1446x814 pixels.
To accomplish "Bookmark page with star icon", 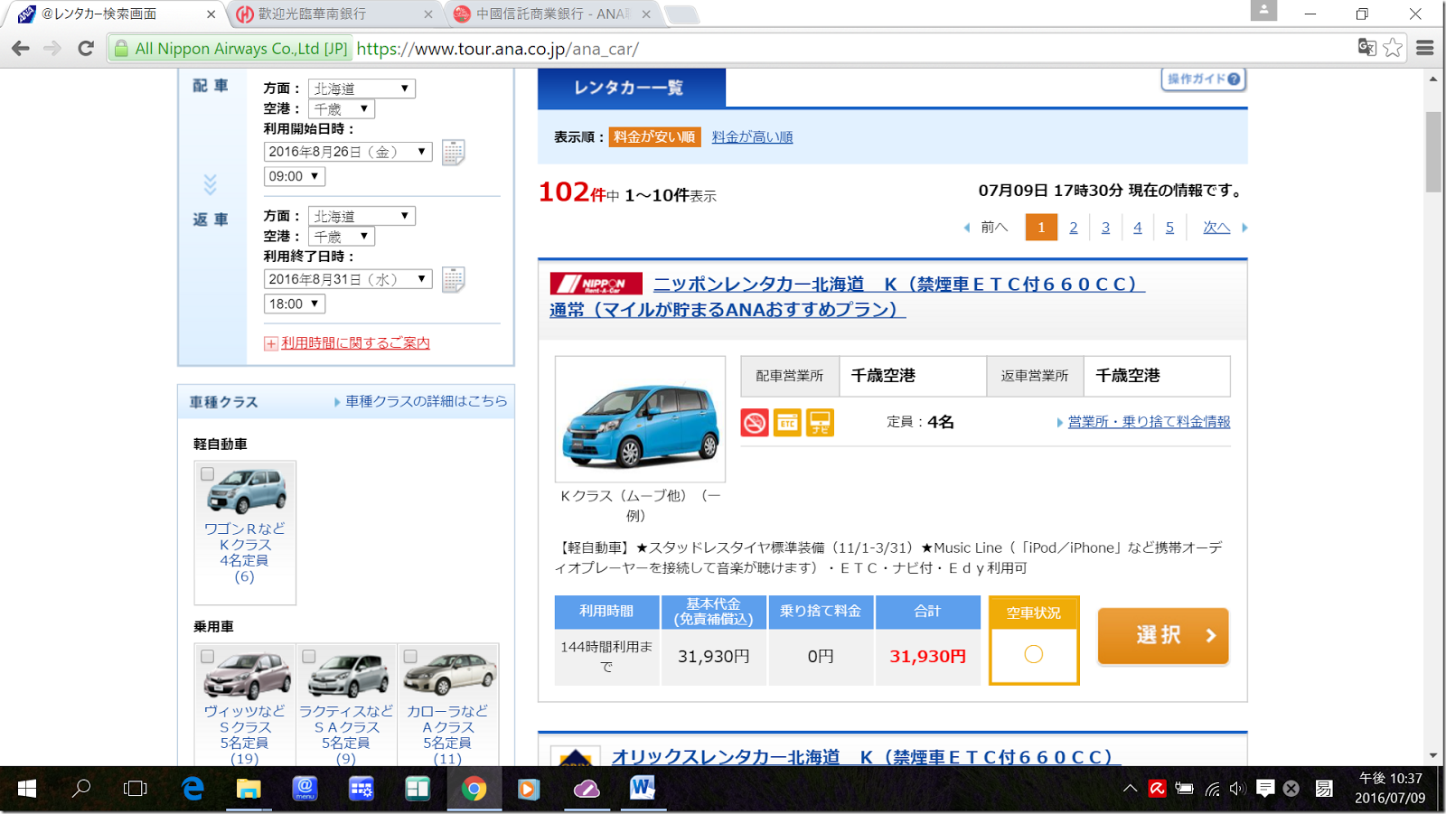I will 1393,48.
